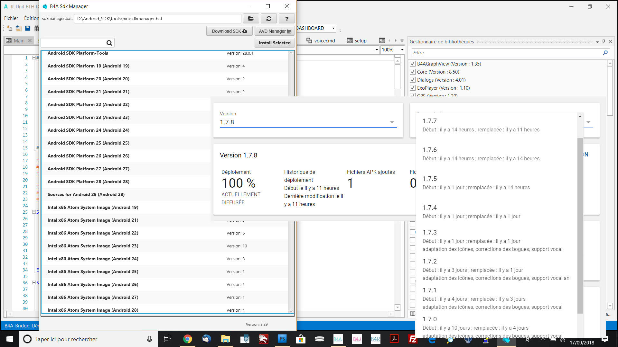
Task: Open Task View from the taskbar
Action: coord(167,339)
